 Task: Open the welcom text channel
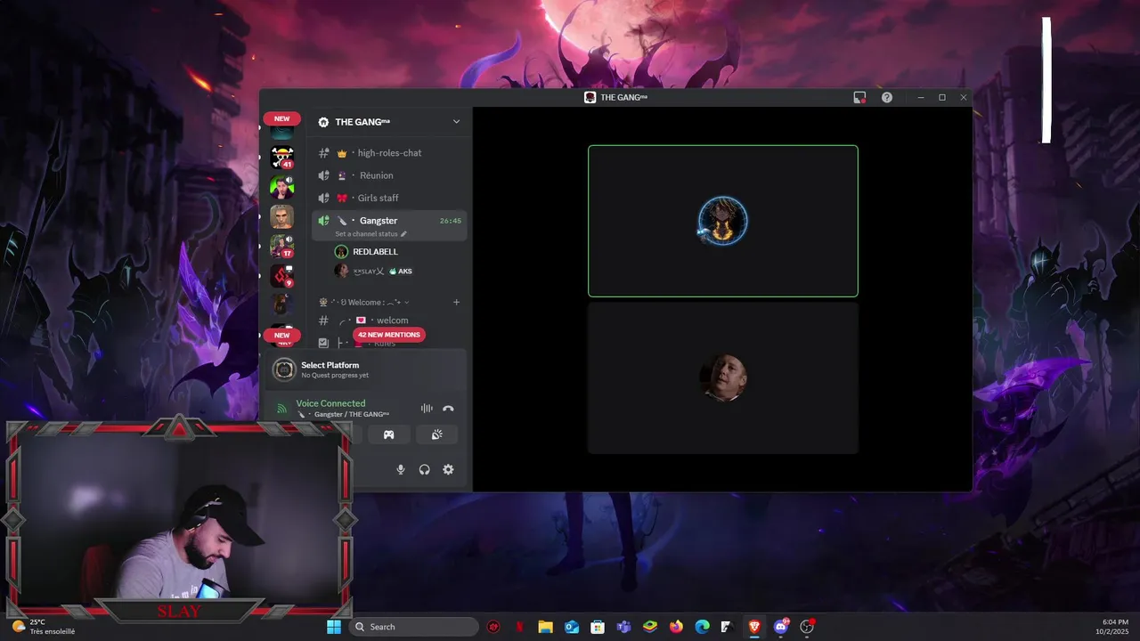tap(389, 320)
